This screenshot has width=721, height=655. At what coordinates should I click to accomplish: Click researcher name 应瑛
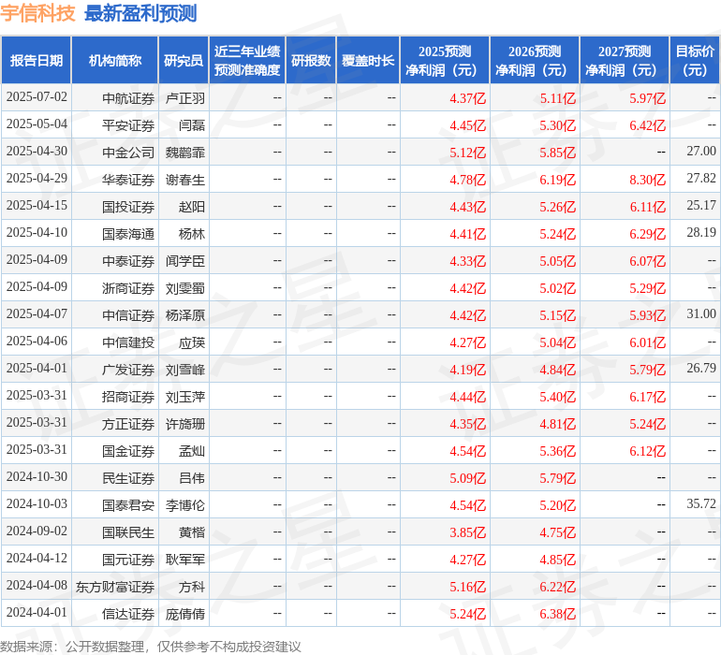[192, 342]
